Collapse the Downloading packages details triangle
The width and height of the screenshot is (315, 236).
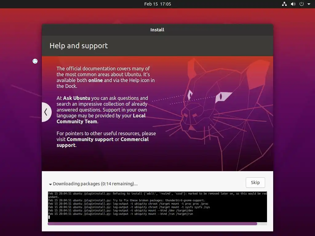point(50,184)
